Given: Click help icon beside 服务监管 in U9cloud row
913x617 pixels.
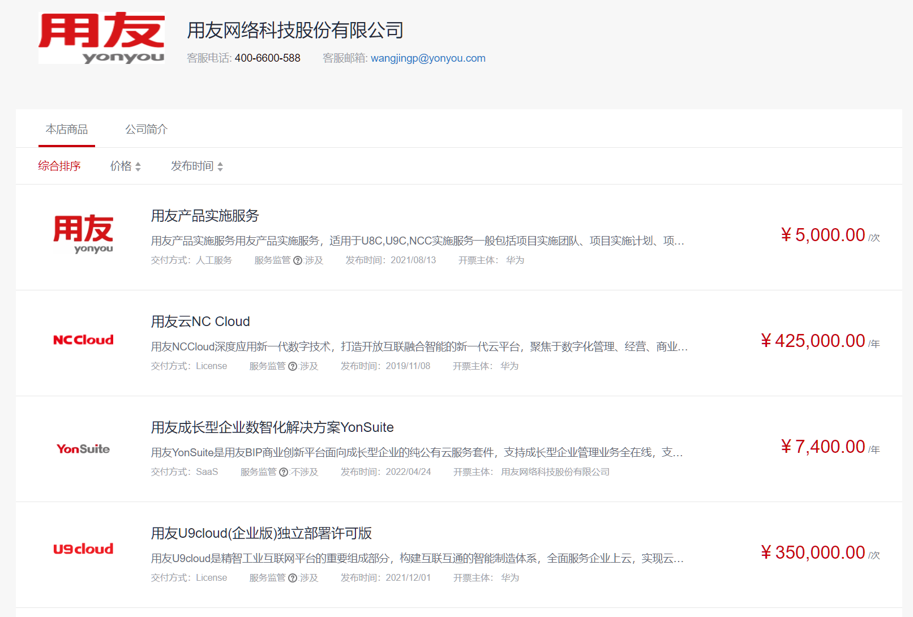Looking at the screenshot, I should click(x=293, y=579).
